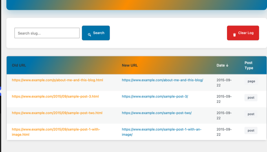The width and height of the screenshot is (267, 152).
Task: Open new URL about-me-and-this-blog/
Action: pos(163,80)
